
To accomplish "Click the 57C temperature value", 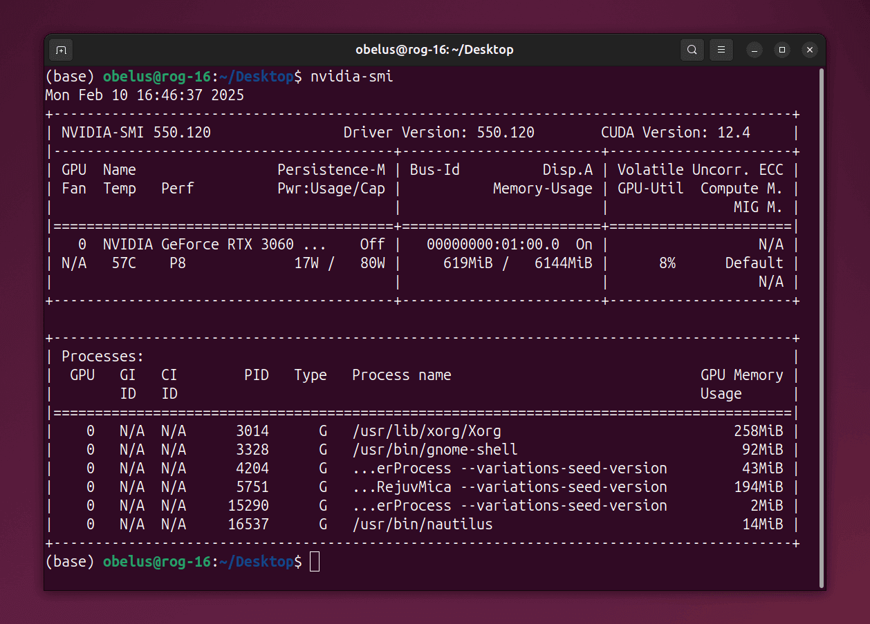I will 124,263.
